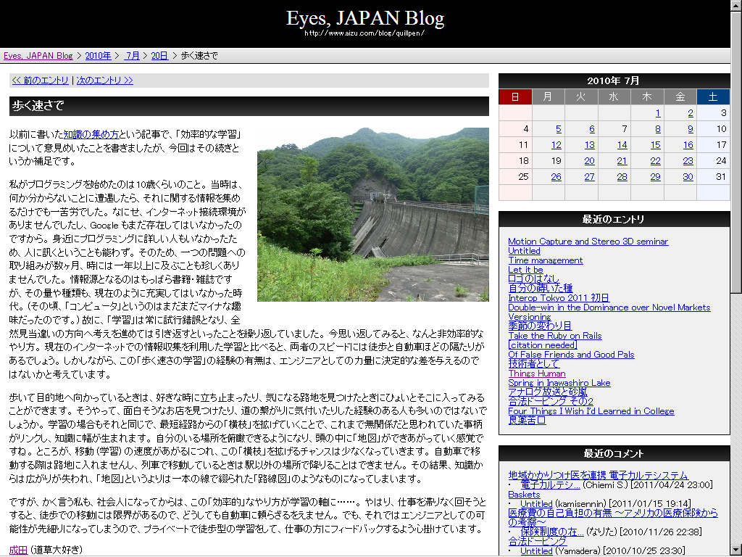
Task: Open 医療費の自己負担の有無 comment thread
Action: coord(613,517)
